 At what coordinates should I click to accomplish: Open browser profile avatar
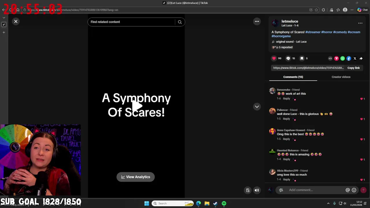tap(345, 10)
